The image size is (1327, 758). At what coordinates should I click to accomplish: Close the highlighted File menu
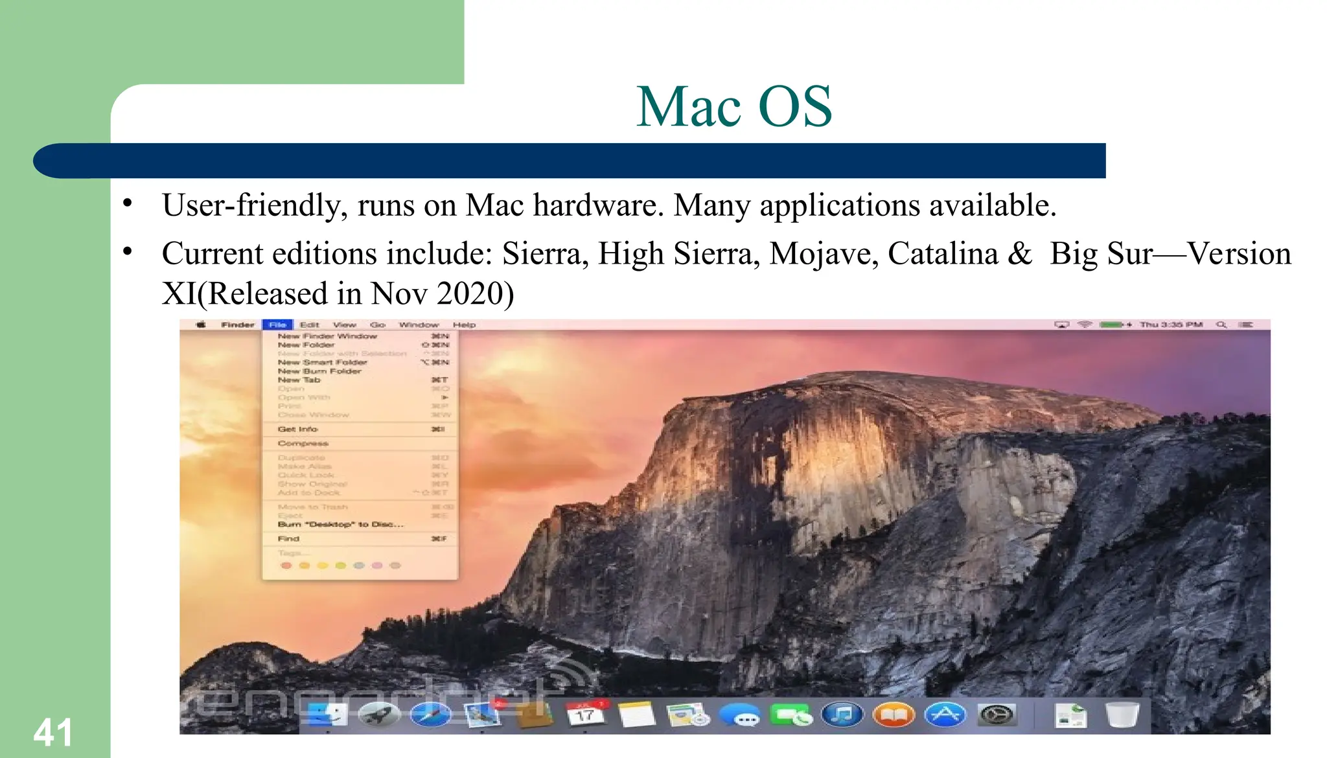tap(277, 325)
